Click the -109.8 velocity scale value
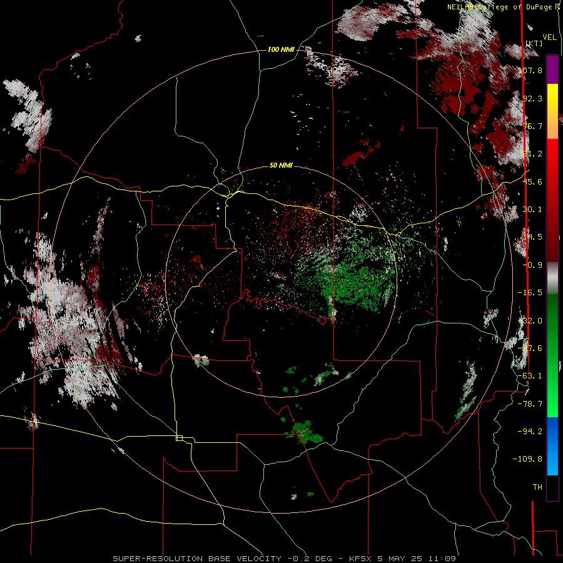 pyautogui.click(x=528, y=459)
